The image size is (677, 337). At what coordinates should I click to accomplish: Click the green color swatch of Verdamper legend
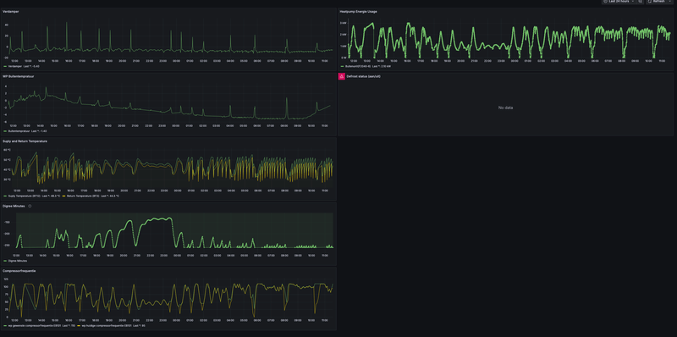click(5, 66)
